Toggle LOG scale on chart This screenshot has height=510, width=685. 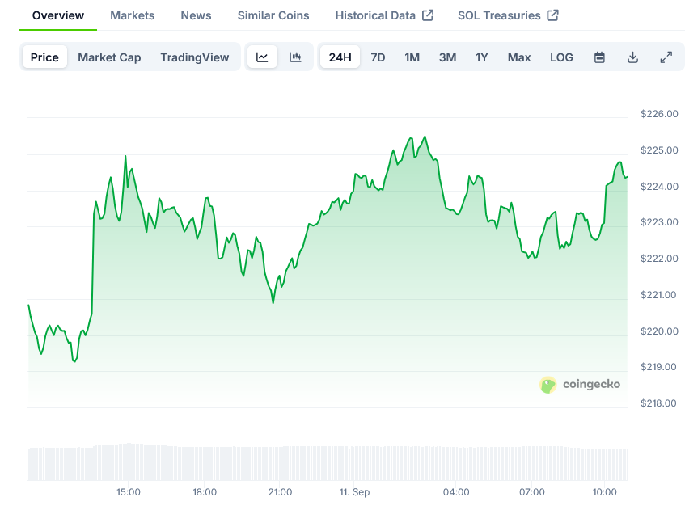click(561, 57)
